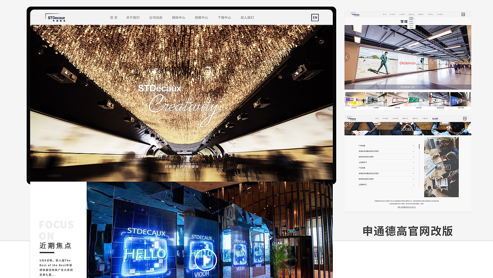Click the EN button on the careers page

click(x=465, y=119)
